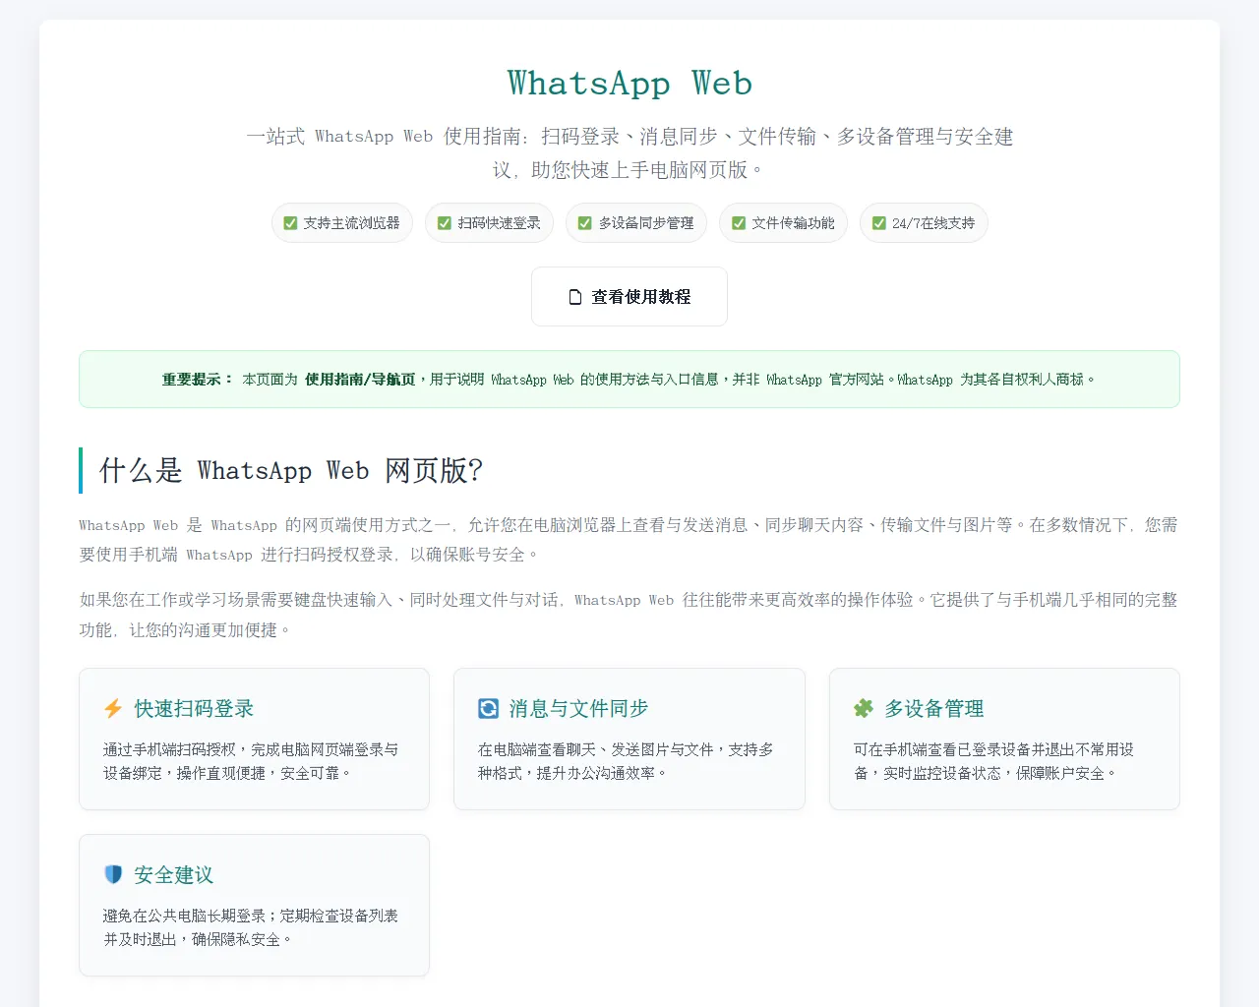Click the 快速扫码登录 card title

(194, 709)
